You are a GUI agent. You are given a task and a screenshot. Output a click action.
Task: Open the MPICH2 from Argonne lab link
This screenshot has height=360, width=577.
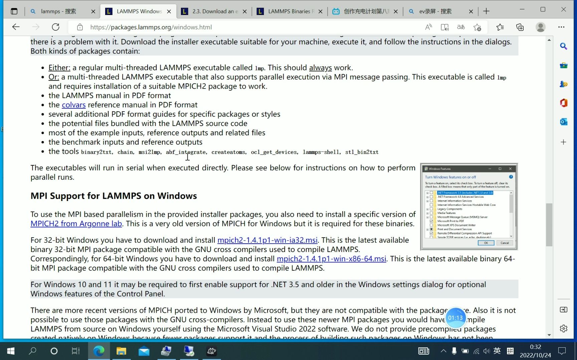tap(76, 224)
